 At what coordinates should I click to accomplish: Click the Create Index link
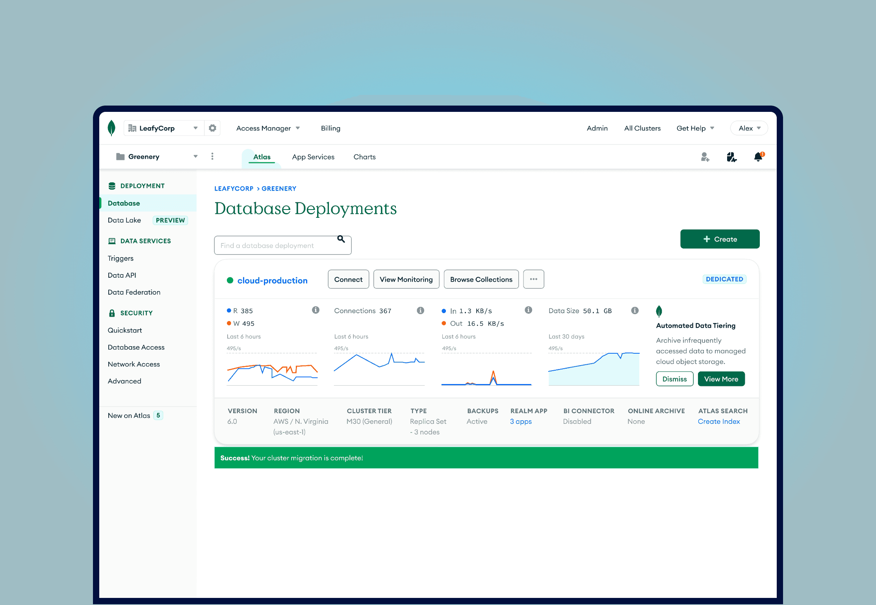(x=718, y=421)
